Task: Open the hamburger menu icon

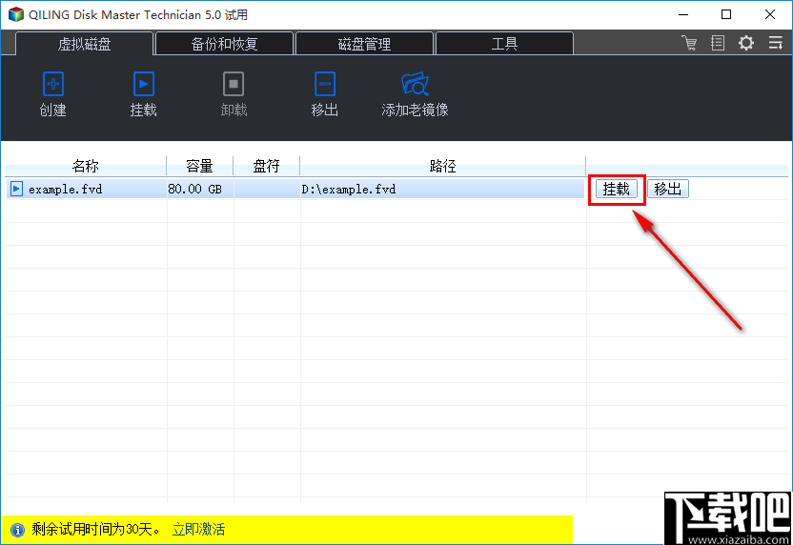Action: (775, 43)
